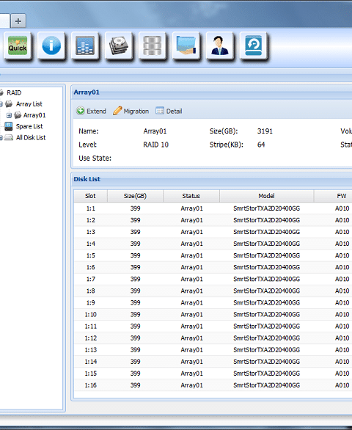352x430 pixels.
Task: Select Spare List in the tree
Action: point(29,126)
